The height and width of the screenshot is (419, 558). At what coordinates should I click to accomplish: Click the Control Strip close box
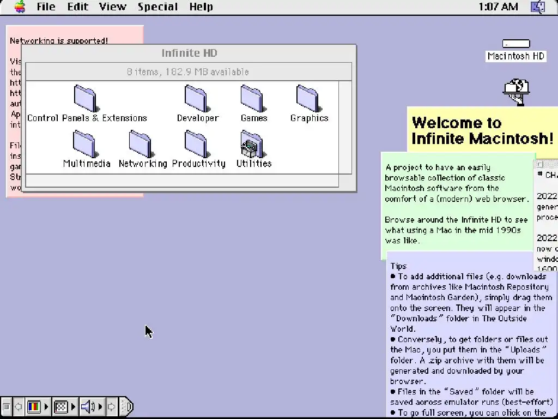point(5,406)
